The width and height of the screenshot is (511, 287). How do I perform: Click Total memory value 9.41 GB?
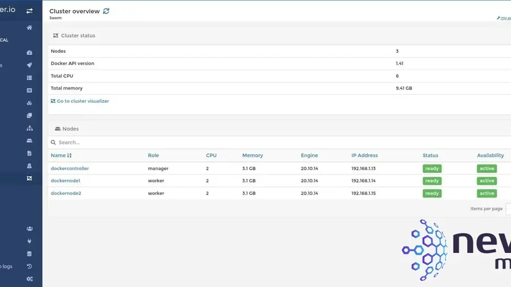404,88
